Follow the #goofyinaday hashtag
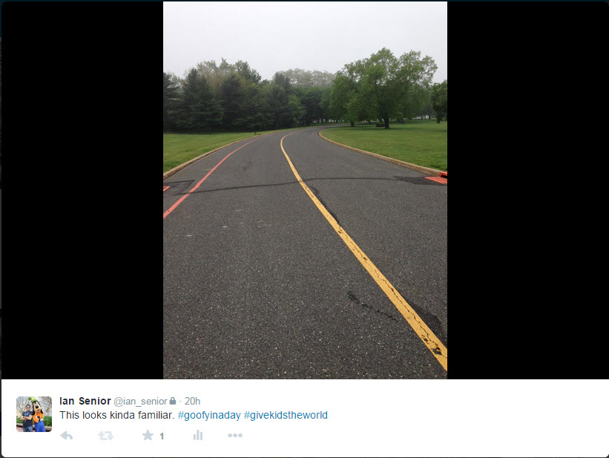This screenshot has width=609, height=458. (x=209, y=415)
